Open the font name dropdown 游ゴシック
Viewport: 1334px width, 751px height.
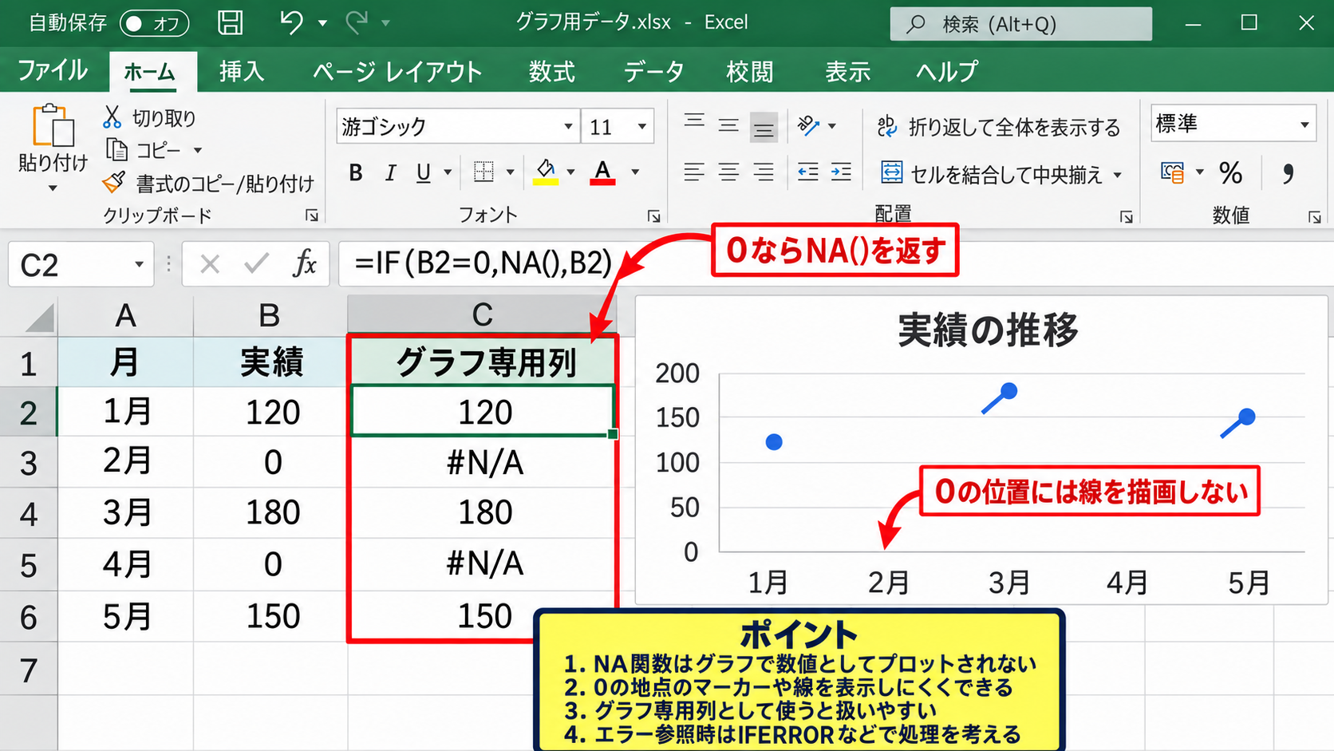tap(568, 126)
